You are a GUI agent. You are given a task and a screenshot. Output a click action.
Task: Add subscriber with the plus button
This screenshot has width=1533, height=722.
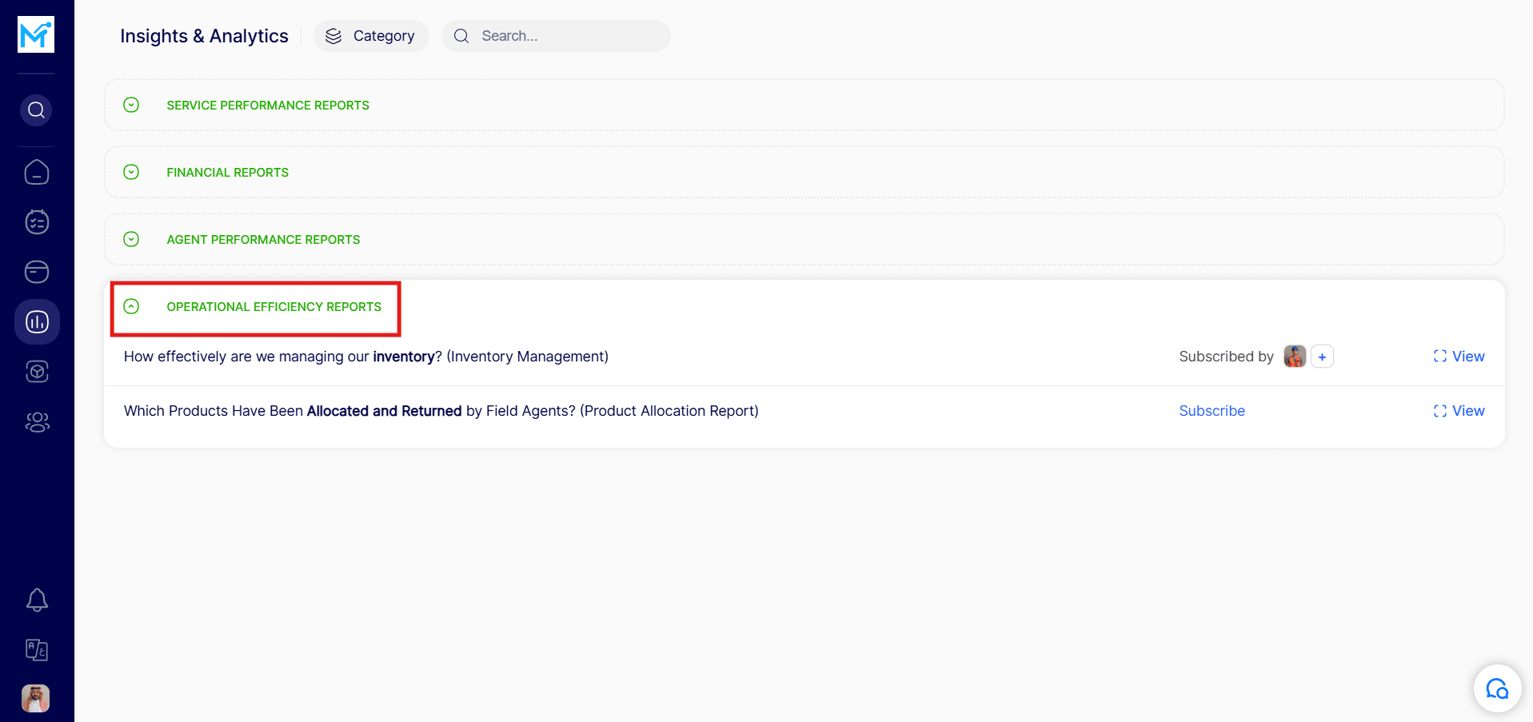click(1322, 357)
